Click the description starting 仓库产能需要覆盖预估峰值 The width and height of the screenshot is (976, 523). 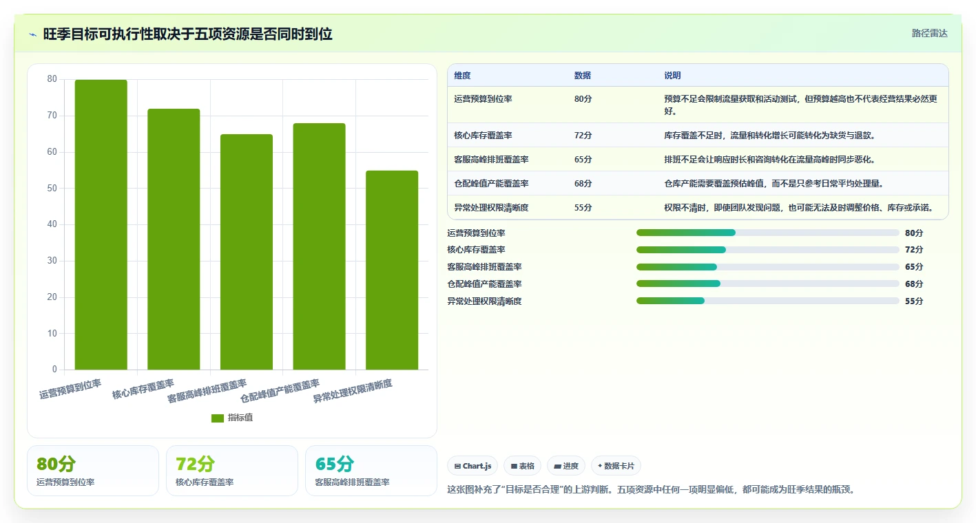774,184
